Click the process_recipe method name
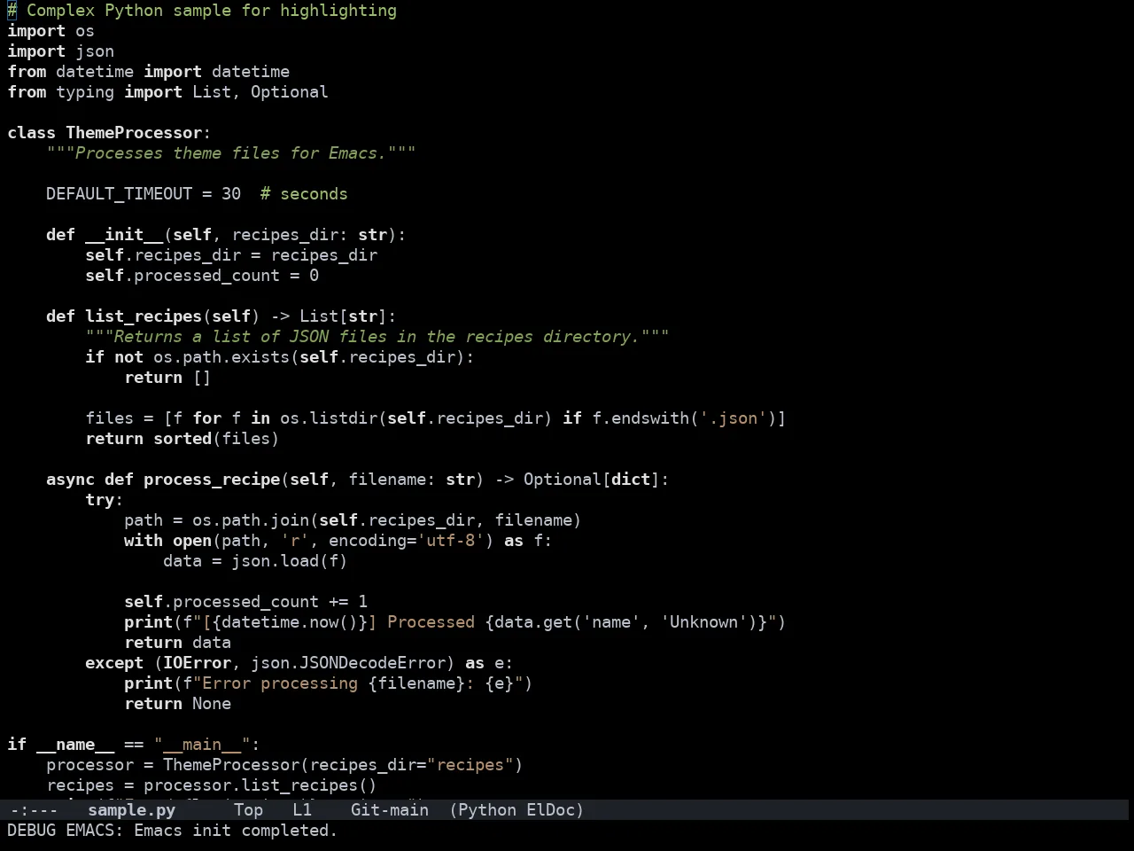The width and height of the screenshot is (1134, 851). click(212, 480)
